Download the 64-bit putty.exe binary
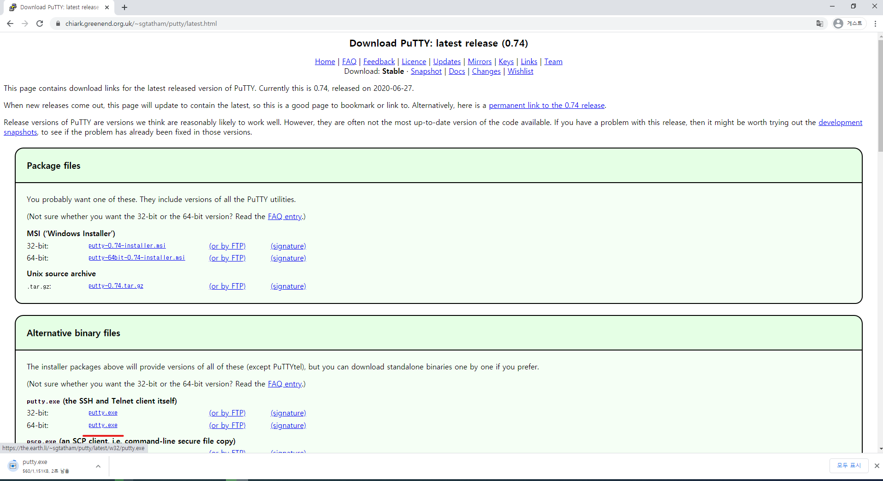This screenshot has height=481, width=883. 103,425
